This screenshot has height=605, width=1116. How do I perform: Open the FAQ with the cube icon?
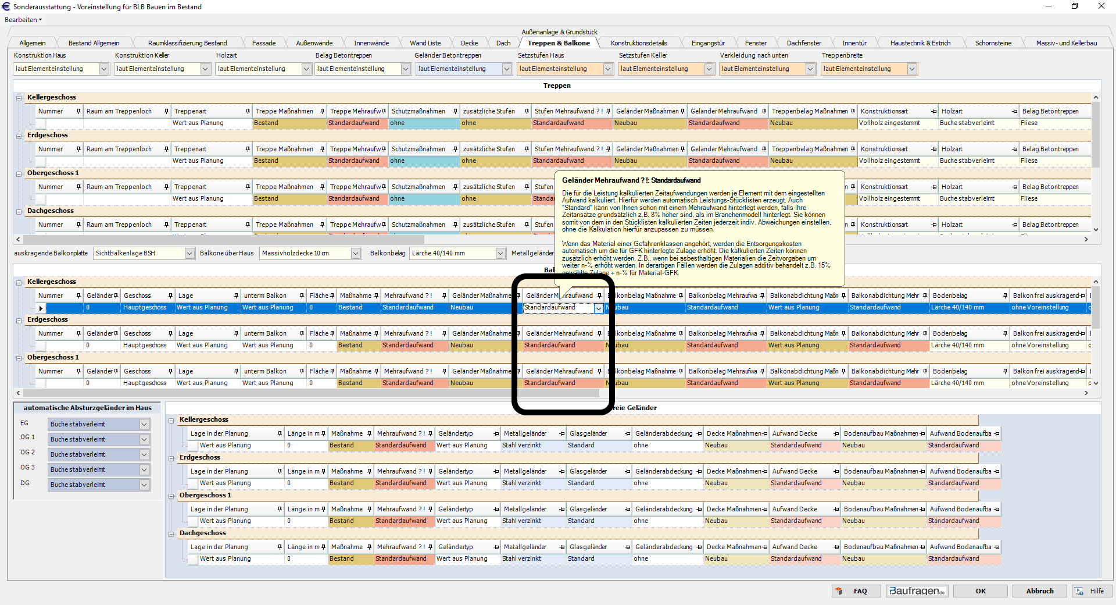pyautogui.click(x=856, y=591)
